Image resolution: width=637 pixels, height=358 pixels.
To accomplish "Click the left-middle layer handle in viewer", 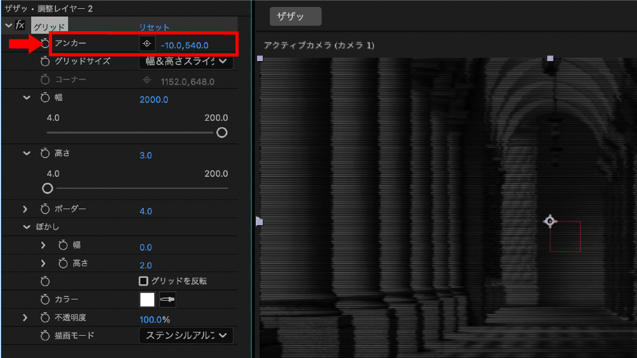I will point(260,222).
